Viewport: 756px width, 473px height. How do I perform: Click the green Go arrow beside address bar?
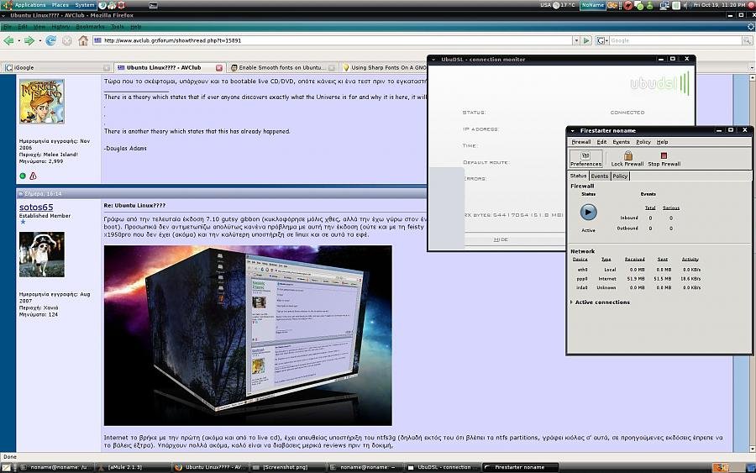[586, 40]
